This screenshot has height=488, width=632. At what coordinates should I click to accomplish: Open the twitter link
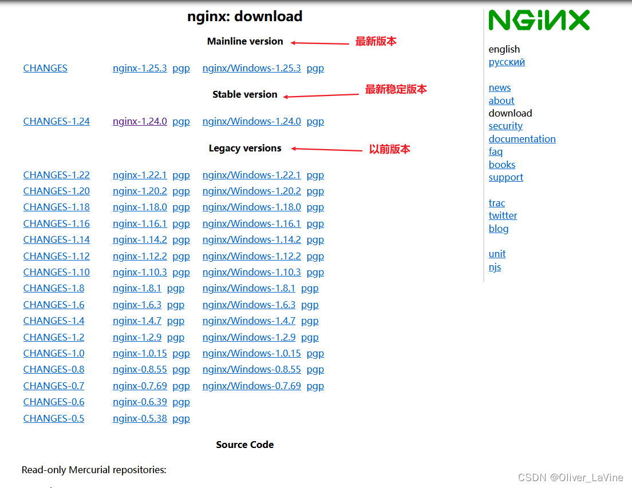[503, 215]
